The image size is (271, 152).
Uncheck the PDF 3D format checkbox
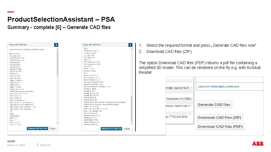tap(10, 53)
